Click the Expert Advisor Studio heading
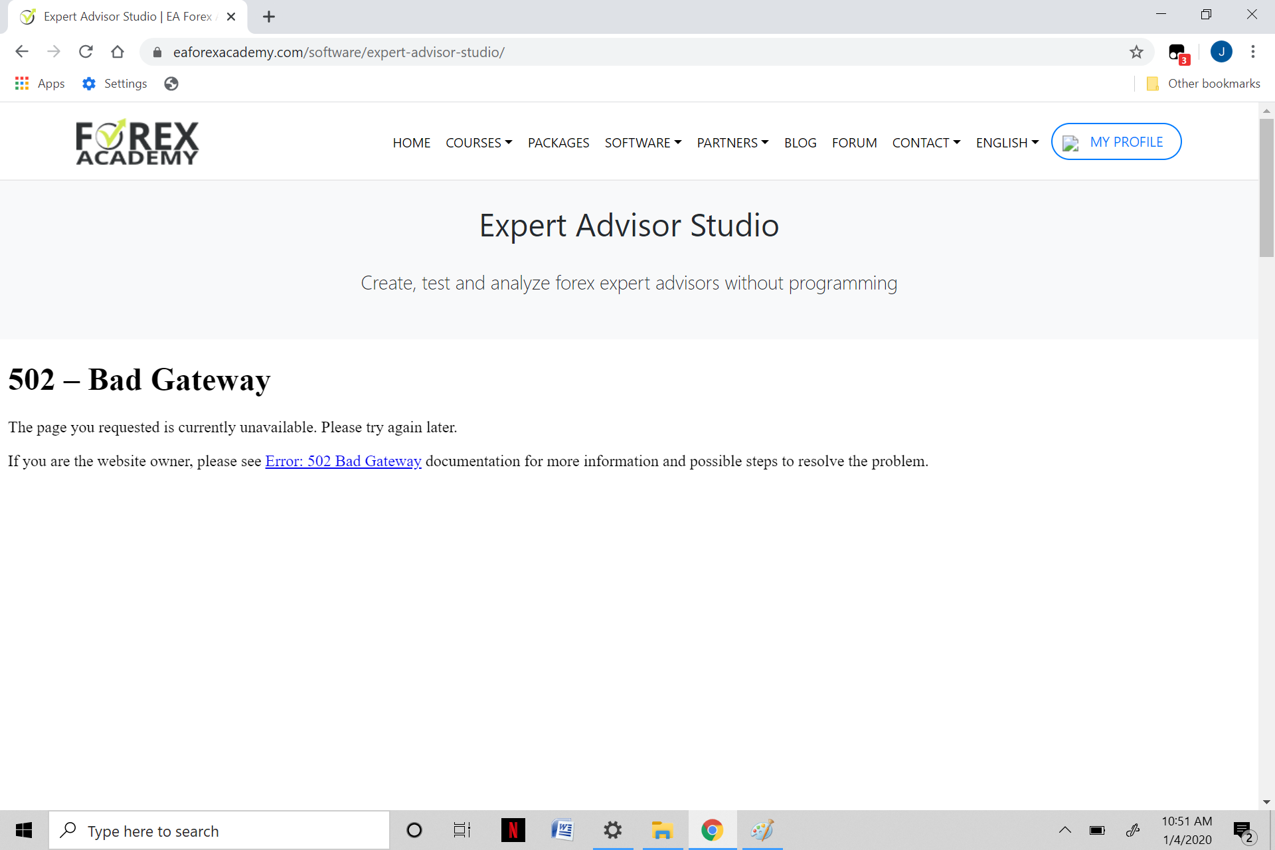This screenshot has height=850, width=1275. 629,225
